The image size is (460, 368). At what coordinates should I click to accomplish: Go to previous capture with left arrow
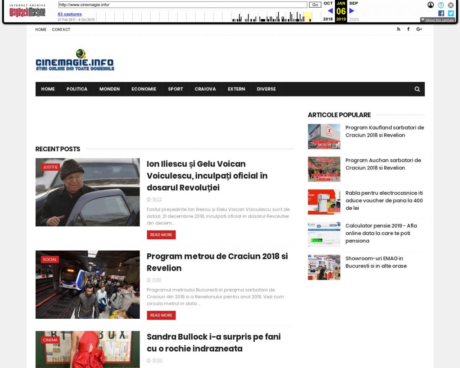coord(330,11)
